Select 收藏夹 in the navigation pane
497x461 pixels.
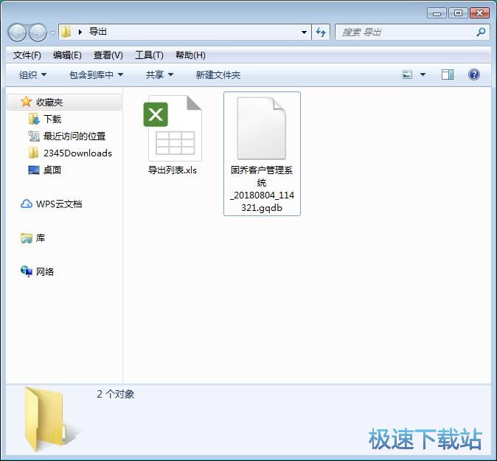click(x=64, y=102)
